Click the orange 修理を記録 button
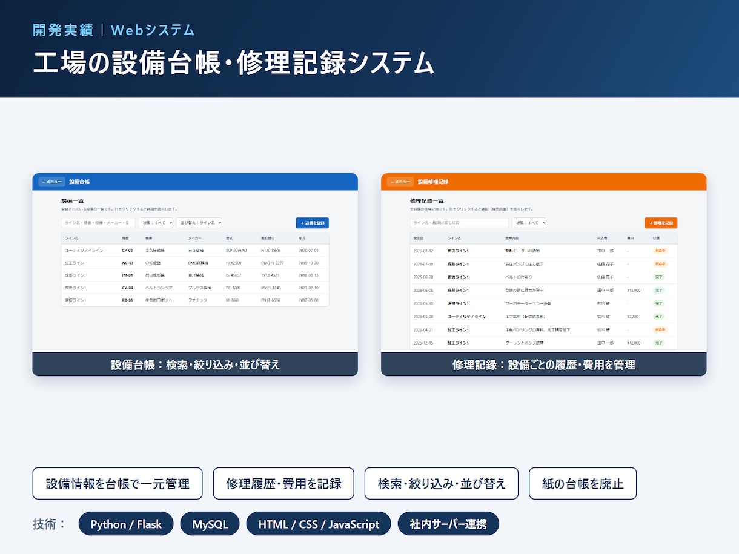The height and width of the screenshot is (554, 739). (x=661, y=223)
